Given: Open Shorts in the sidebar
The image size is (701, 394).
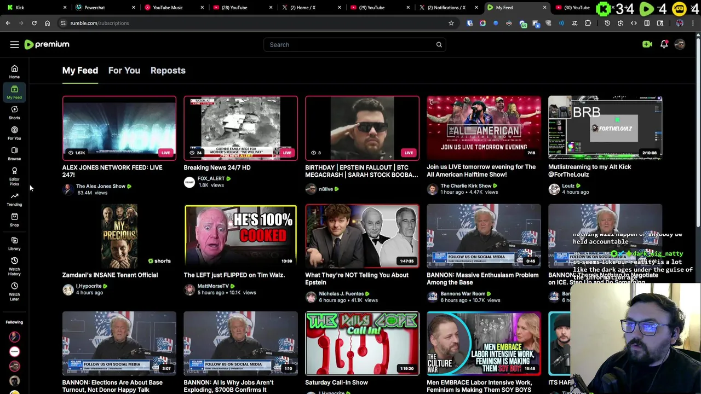Looking at the screenshot, I should point(14,112).
